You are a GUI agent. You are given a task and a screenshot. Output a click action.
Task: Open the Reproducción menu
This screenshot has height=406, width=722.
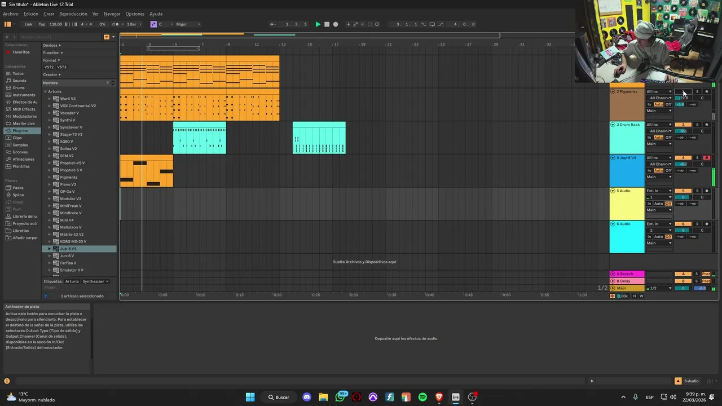point(73,14)
